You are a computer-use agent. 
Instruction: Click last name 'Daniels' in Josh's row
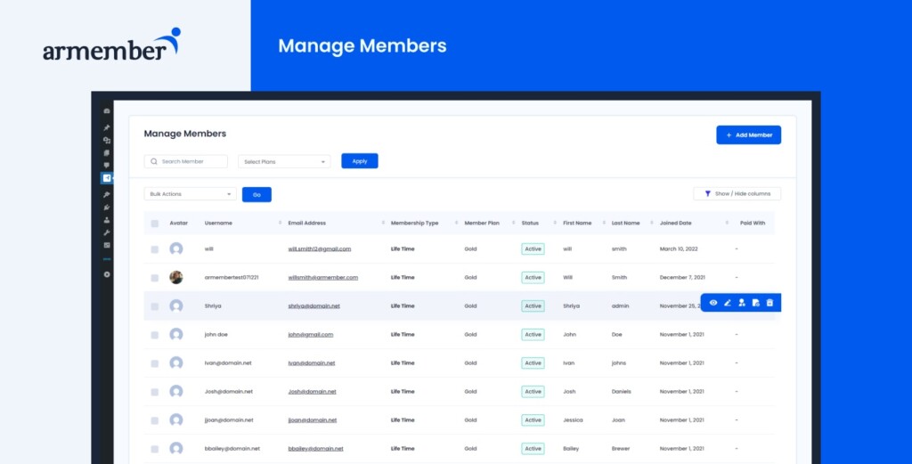(621, 391)
